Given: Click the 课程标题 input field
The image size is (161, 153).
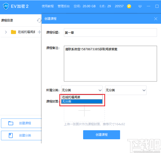Looking at the screenshot, I should pyautogui.click(x=110, y=32).
